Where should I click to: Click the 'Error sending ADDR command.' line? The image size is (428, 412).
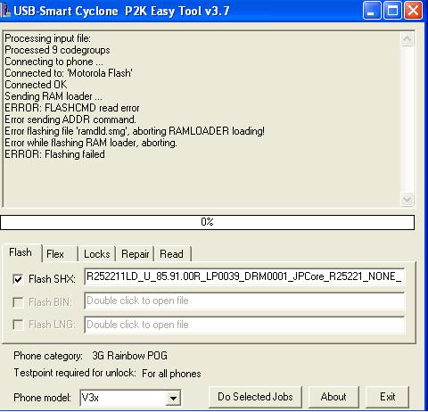[70, 119]
